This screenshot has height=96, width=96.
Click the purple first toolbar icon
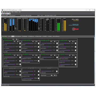point(3,14)
